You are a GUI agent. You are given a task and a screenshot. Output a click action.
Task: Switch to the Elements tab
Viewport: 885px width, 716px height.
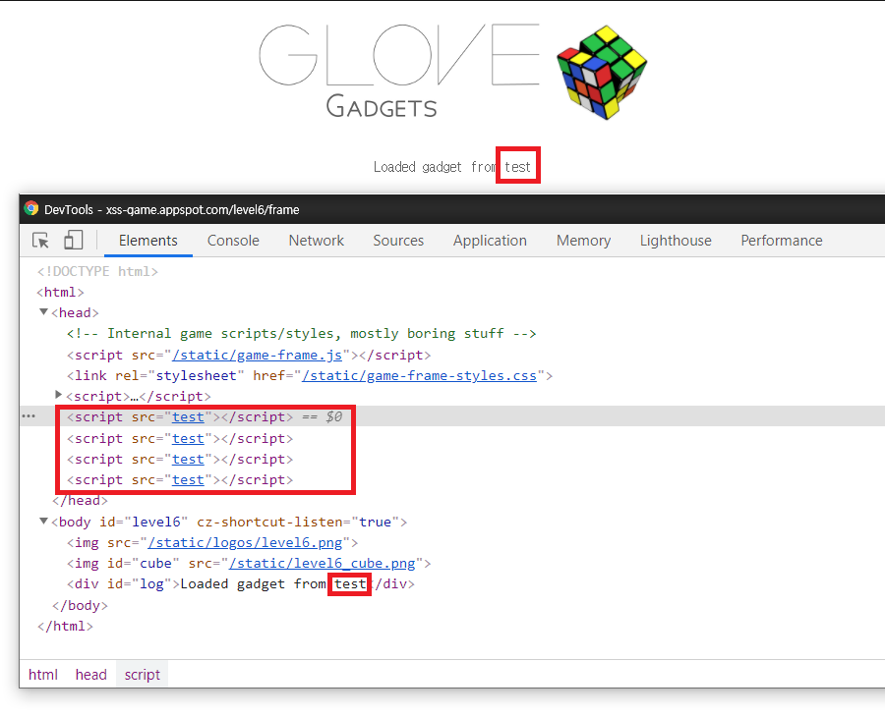pyautogui.click(x=147, y=241)
